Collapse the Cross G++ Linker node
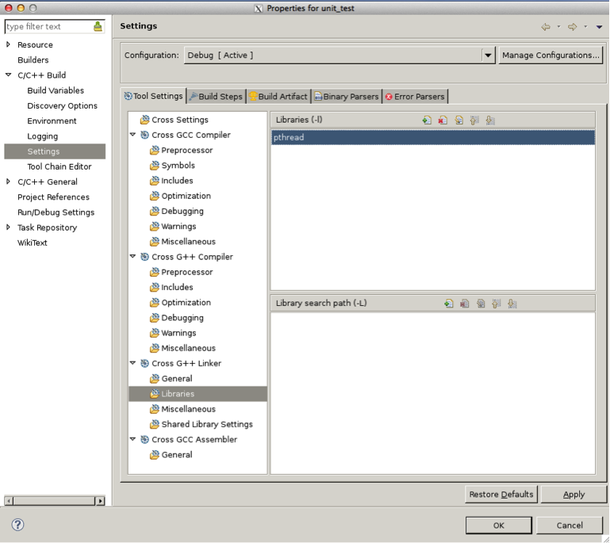This screenshot has height=543, width=610. pos(133,363)
